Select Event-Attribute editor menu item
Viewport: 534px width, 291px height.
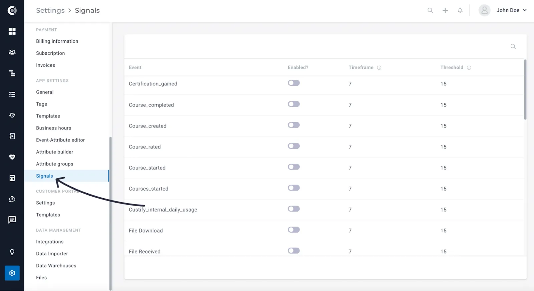[x=60, y=140]
